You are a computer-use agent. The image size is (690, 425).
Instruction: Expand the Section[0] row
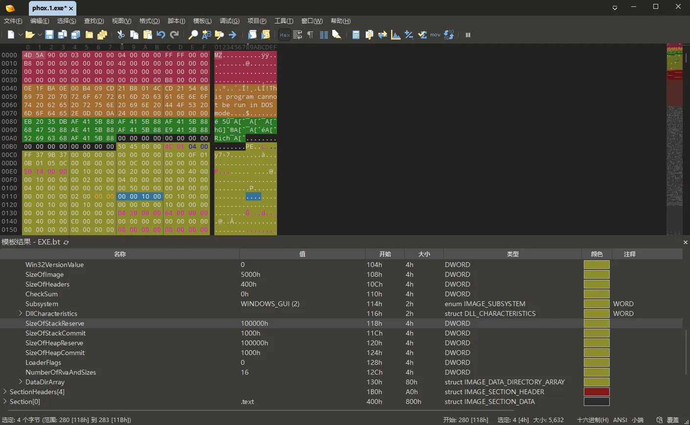[x=5, y=401]
